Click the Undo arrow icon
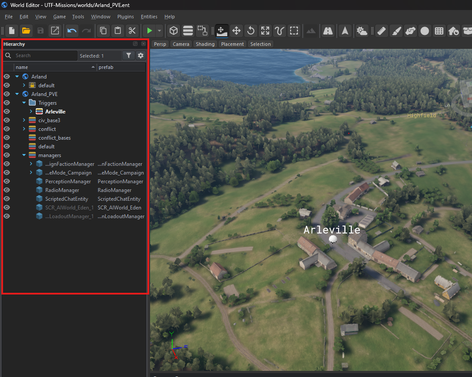The height and width of the screenshot is (377, 472). click(72, 31)
